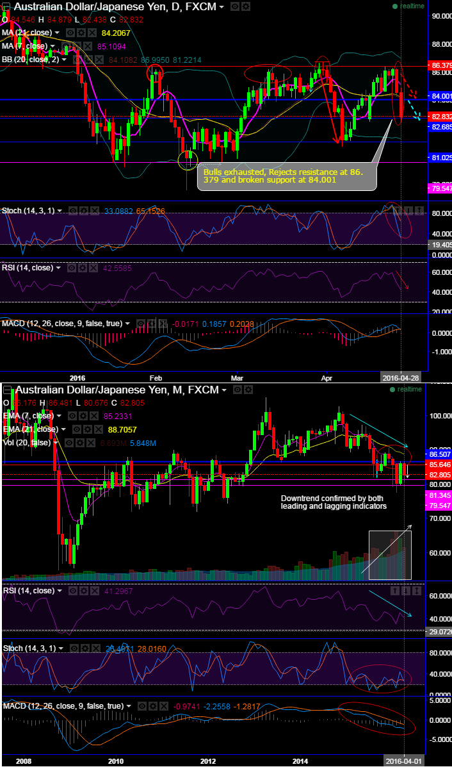Image resolution: width=452 pixels, height=767 pixels.
Task: Expand the BB (20, close, 2) dropdown arrow
Action: 65,60
